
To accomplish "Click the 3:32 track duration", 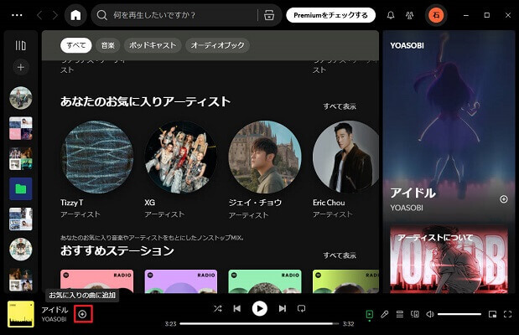I will point(348,324).
